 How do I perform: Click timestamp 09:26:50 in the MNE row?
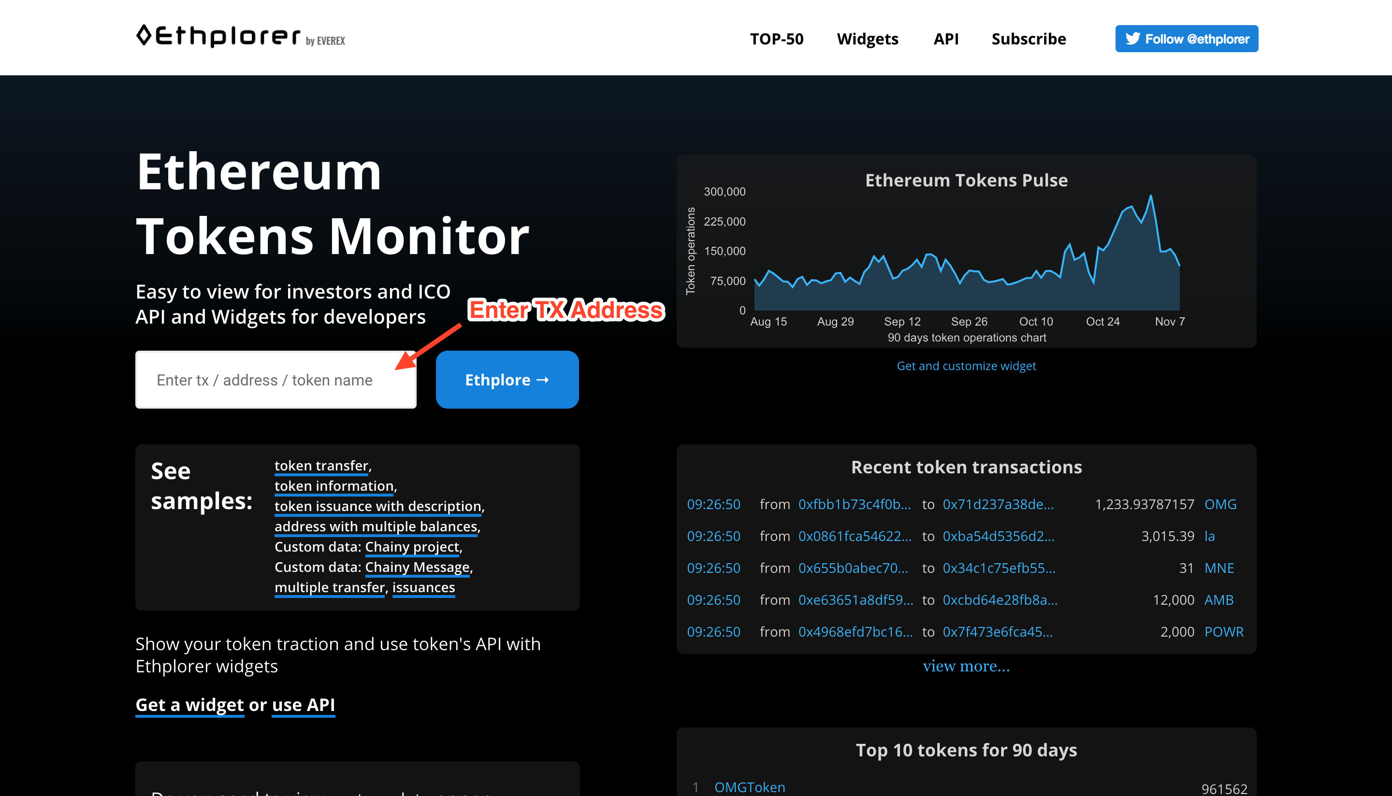click(713, 568)
